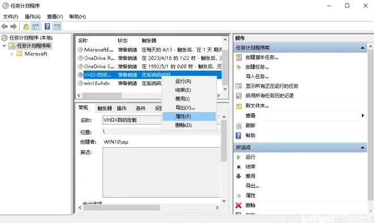Click the 属性 clock icon in Actions pane
The width and height of the screenshot is (374, 223).
click(x=239, y=196)
